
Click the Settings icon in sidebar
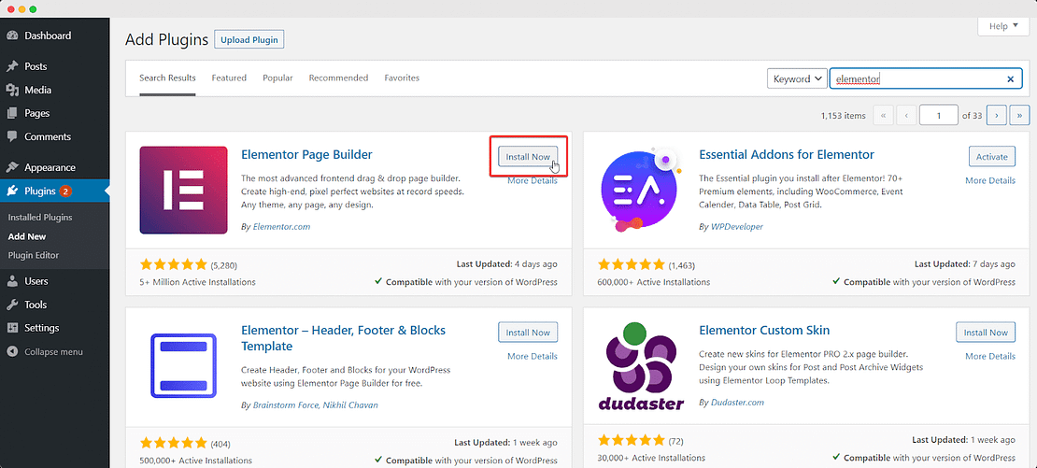pyautogui.click(x=12, y=328)
